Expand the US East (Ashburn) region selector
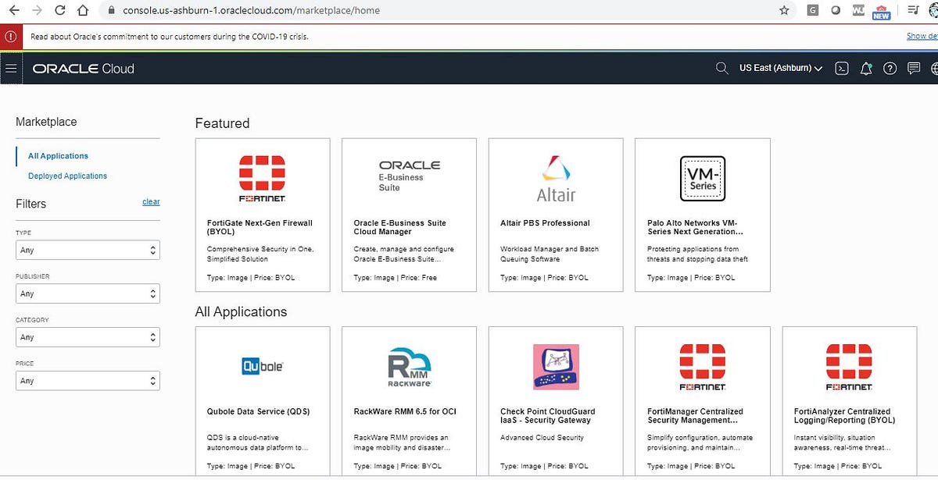Image resolution: width=938 pixels, height=480 pixels. tap(780, 68)
